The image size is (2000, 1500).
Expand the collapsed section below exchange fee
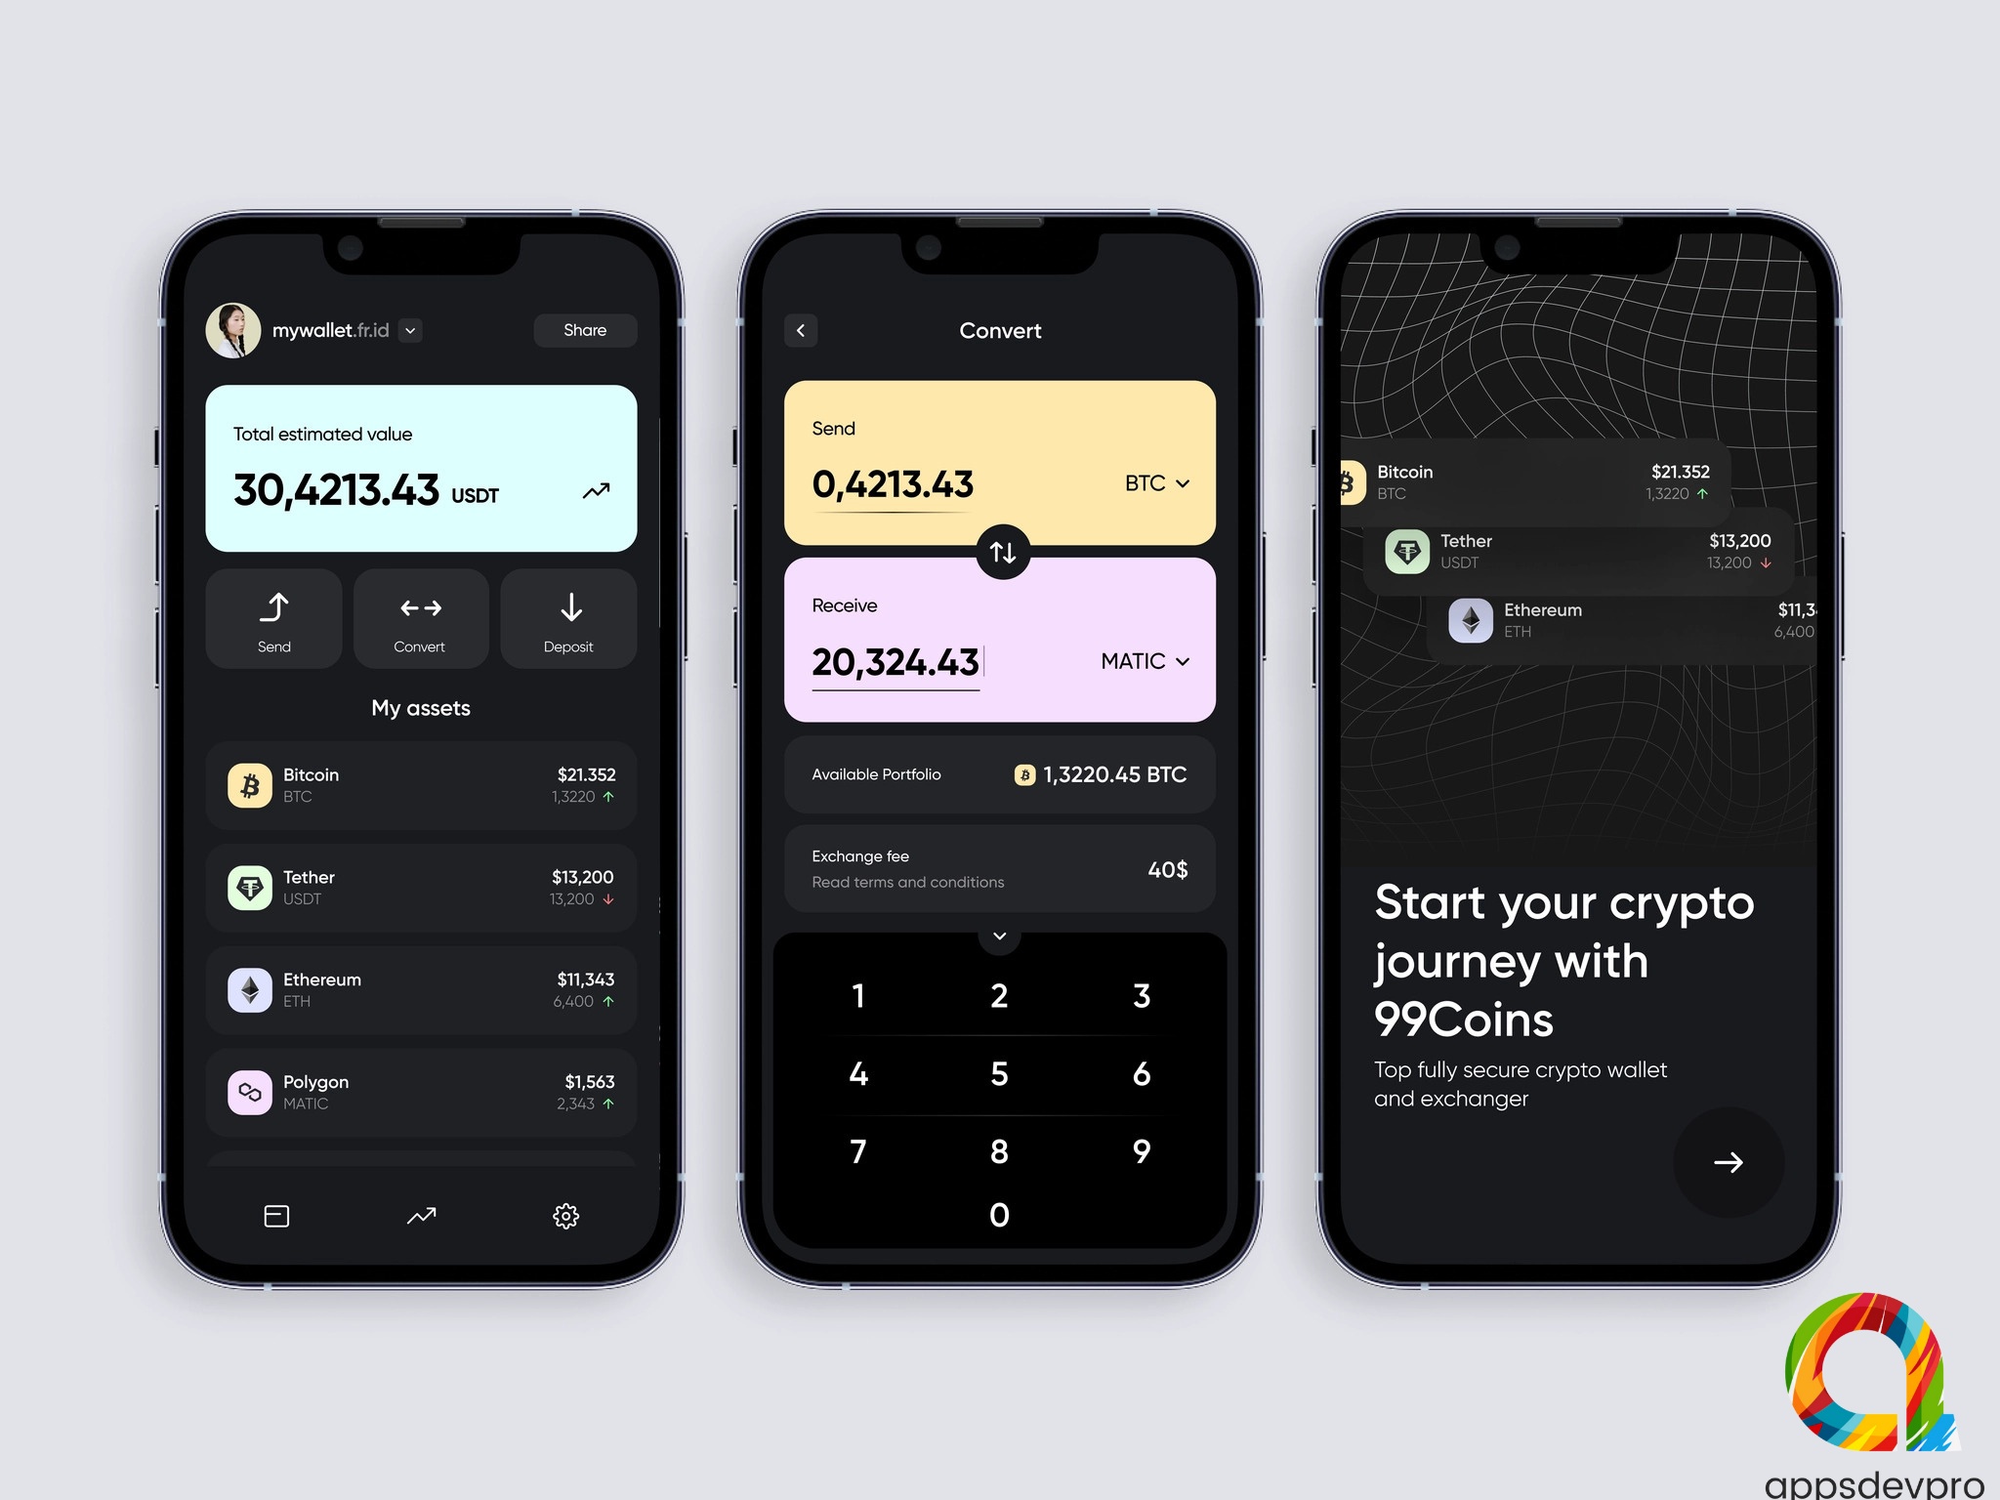pyautogui.click(x=1000, y=935)
